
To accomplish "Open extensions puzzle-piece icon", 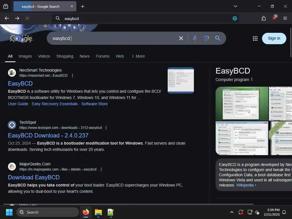I will pyautogui.click(x=263, y=18).
